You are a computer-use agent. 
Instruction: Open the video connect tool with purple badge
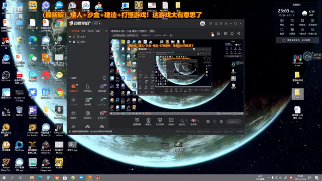click(102, 88)
